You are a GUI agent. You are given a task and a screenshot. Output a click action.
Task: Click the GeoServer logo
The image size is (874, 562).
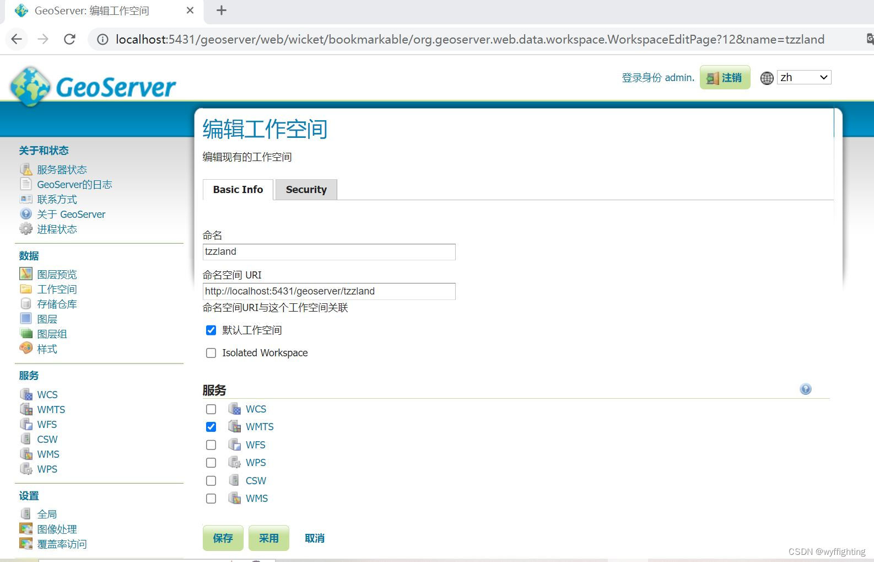pyautogui.click(x=93, y=87)
